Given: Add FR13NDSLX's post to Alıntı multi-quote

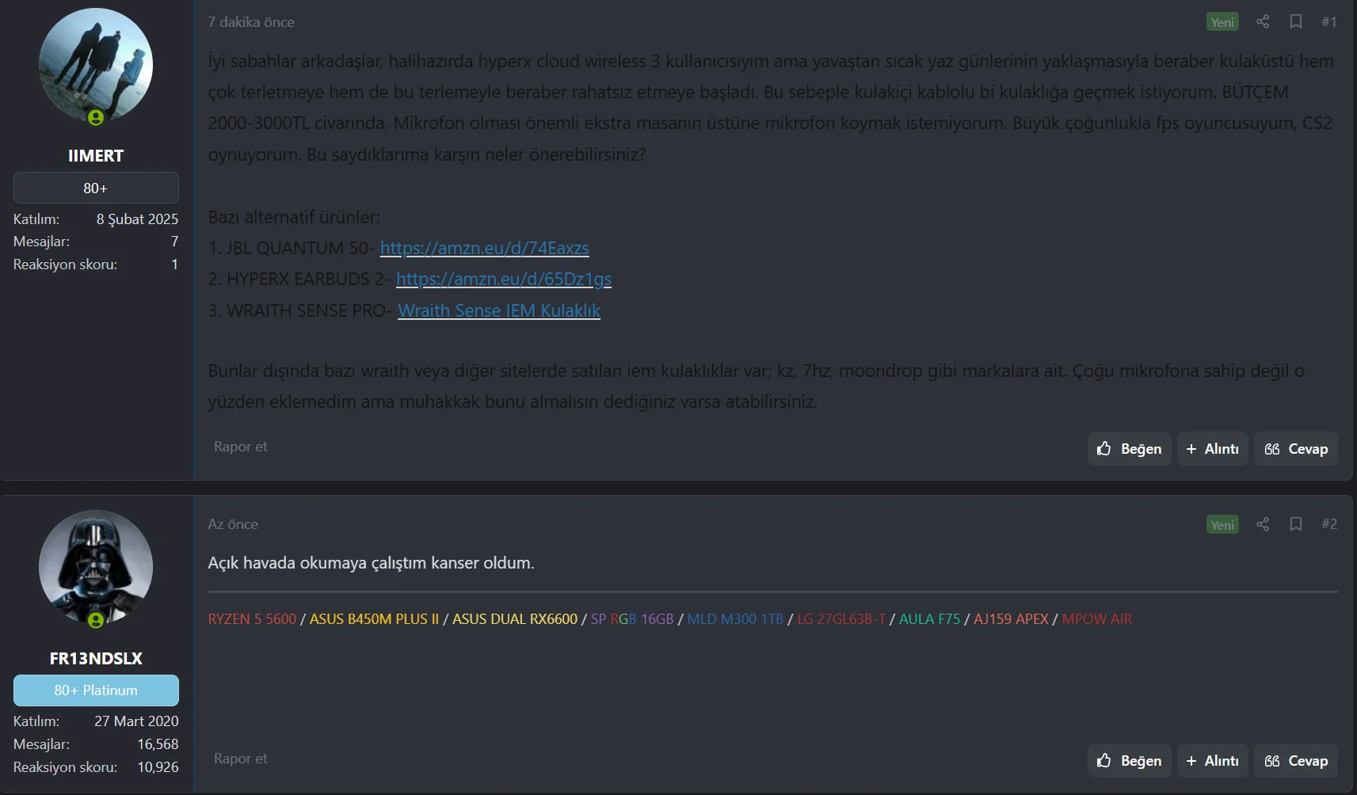Looking at the screenshot, I should pos(1212,761).
